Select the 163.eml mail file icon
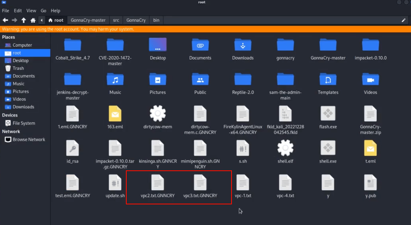411x225 pixels. (x=115, y=114)
